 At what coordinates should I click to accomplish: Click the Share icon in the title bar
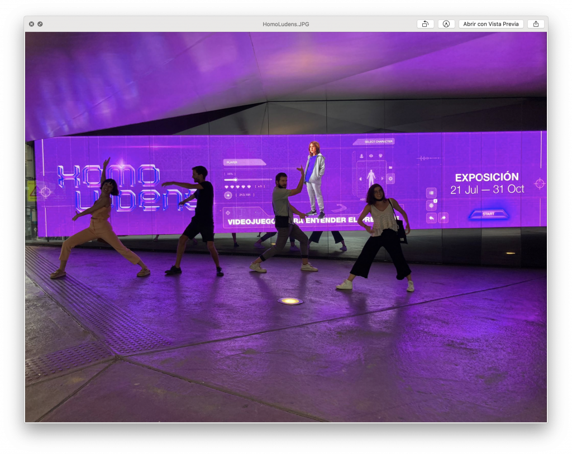coord(536,24)
